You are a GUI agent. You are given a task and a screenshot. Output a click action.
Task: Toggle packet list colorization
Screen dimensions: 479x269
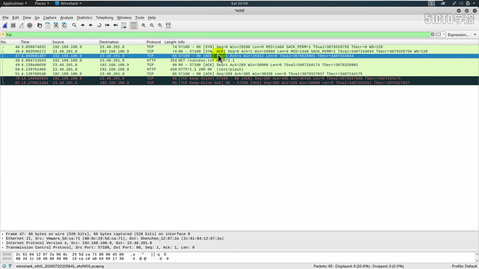(134, 25)
